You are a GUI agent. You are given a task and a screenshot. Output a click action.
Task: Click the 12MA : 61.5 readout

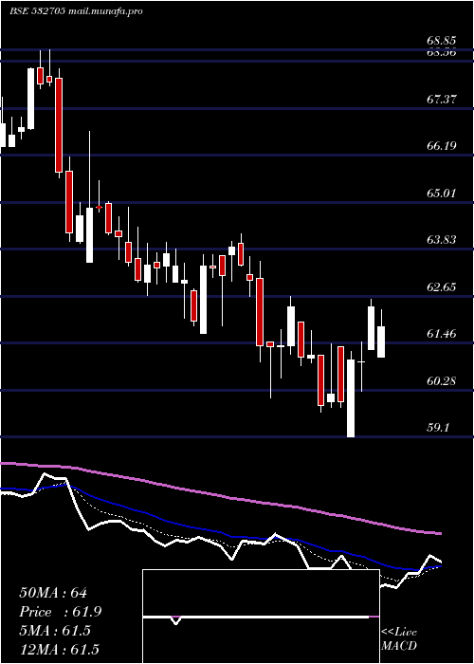(60, 649)
